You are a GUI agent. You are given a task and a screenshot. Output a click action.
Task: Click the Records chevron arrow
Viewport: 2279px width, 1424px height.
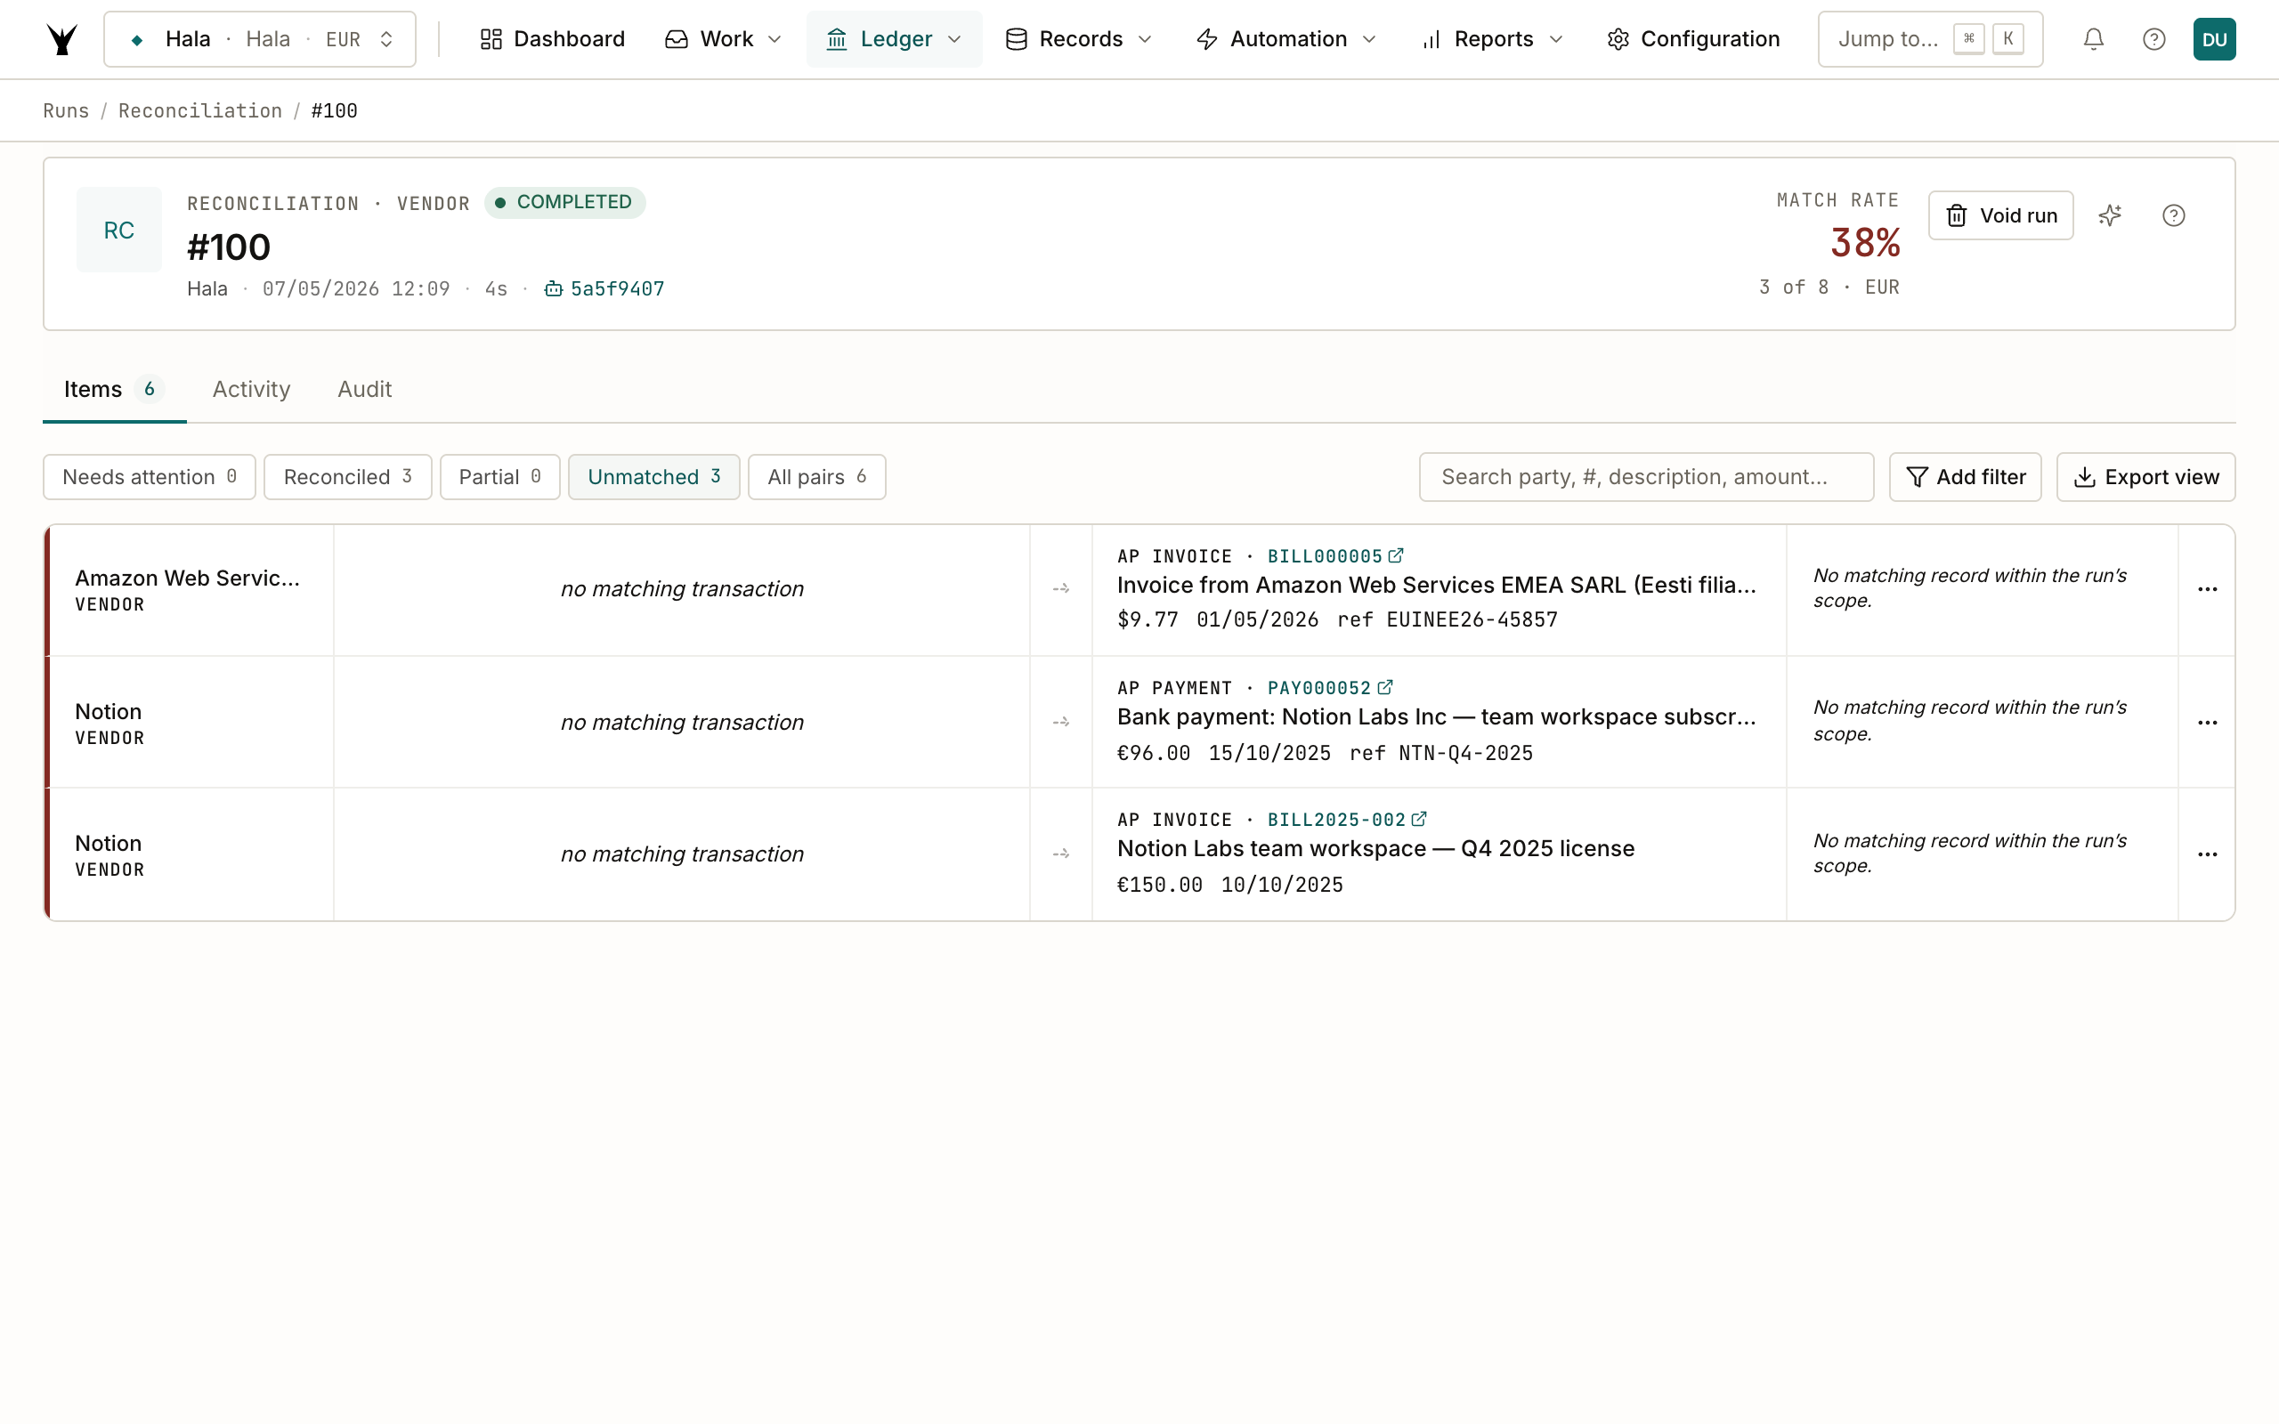coord(1145,39)
